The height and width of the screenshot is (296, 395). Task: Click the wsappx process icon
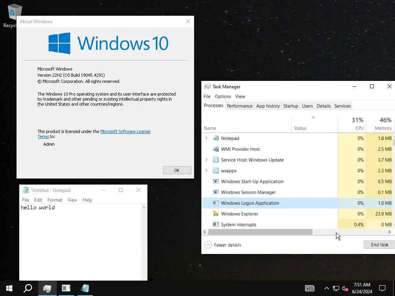(x=216, y=171)
